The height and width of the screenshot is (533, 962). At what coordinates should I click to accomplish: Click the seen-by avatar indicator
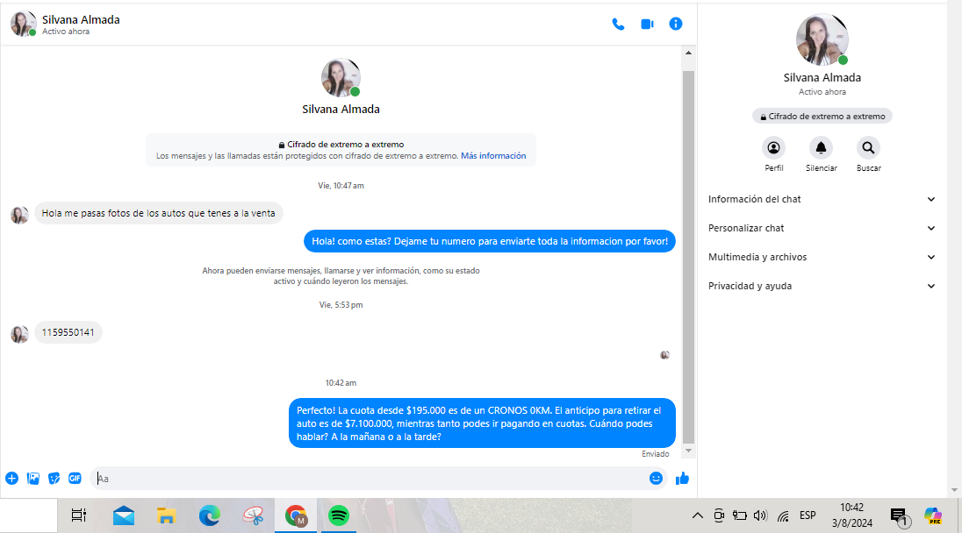pos(664,355)
